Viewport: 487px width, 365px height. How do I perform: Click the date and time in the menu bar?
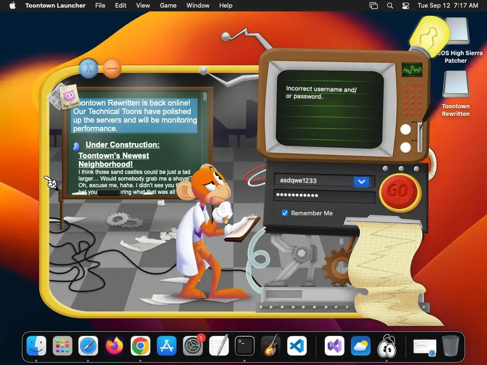[448, 6]
